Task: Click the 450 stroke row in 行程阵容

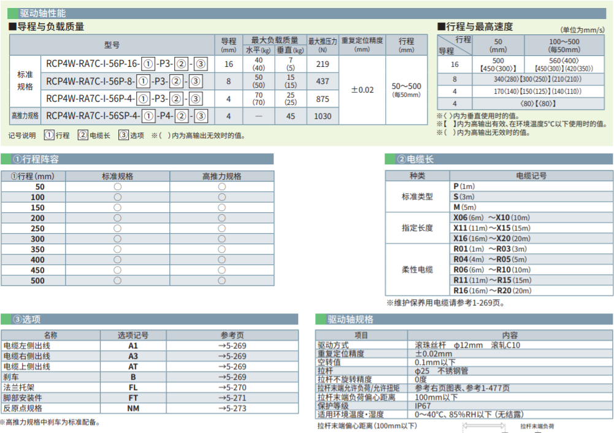Action: click(137, 270)
